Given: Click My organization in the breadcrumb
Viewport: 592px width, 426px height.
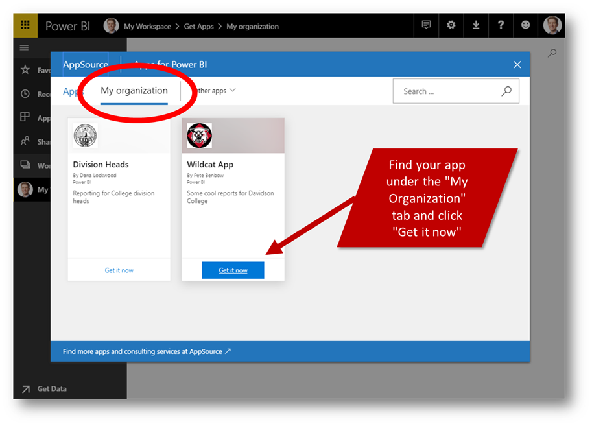Looking at the screenshot, I should pyautogui.click(x=253, y=27).
